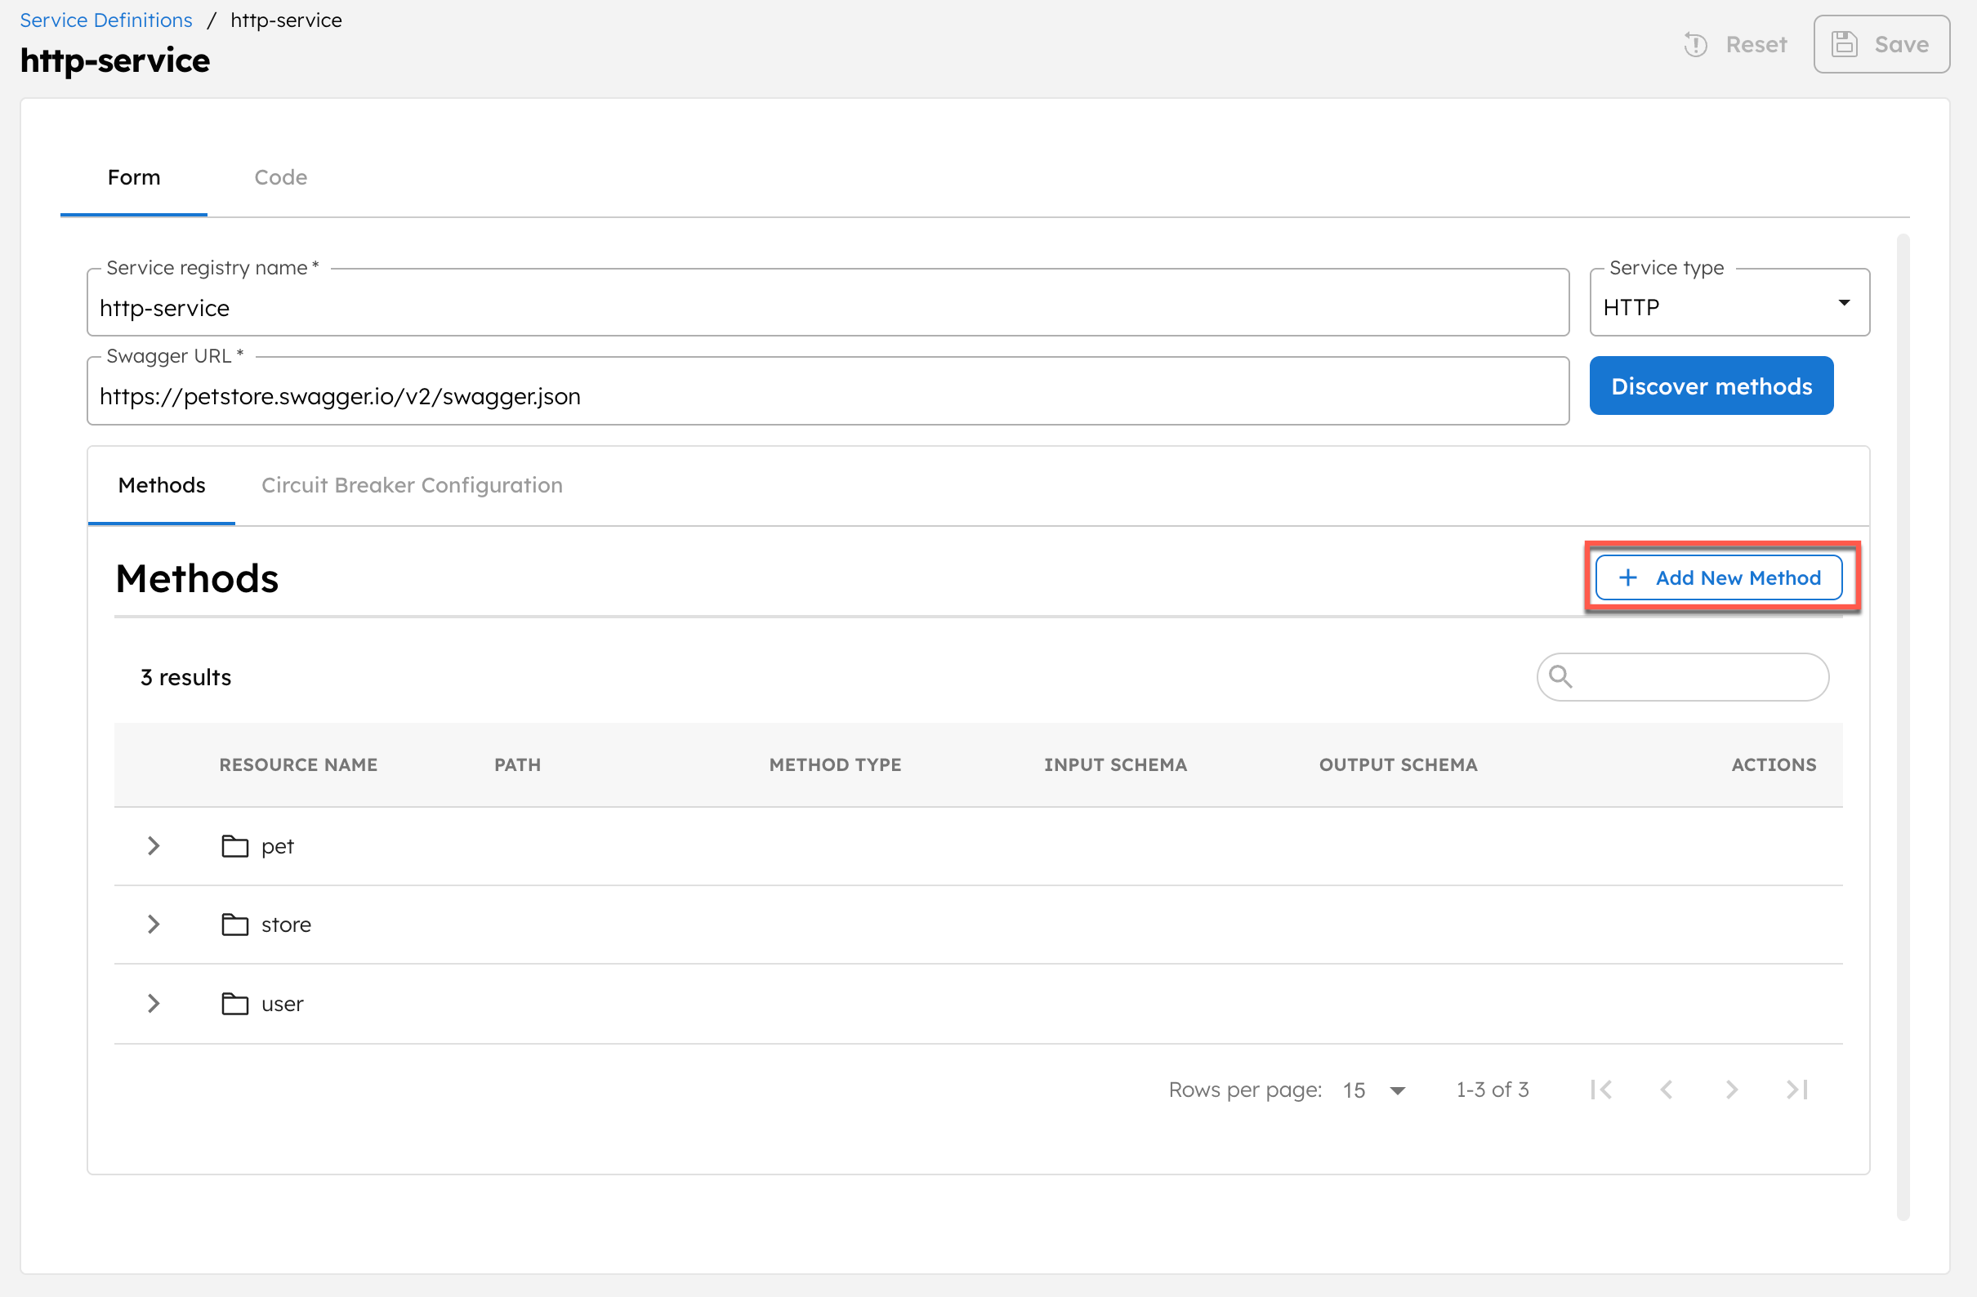Click the Add New Method button
The width and height of the screenshot is (1977, 1297).
[x=1720, y=578]
